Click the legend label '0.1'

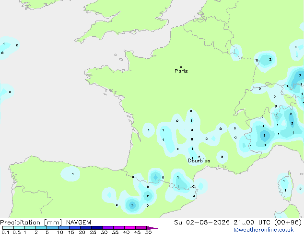coord(5,232)
